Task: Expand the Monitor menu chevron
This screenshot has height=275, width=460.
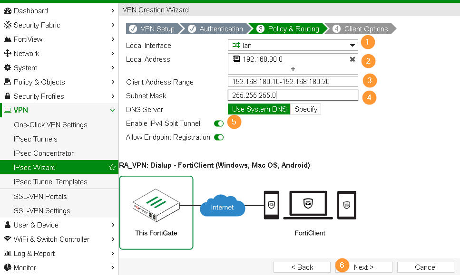Action: click(x=113, y=267)
